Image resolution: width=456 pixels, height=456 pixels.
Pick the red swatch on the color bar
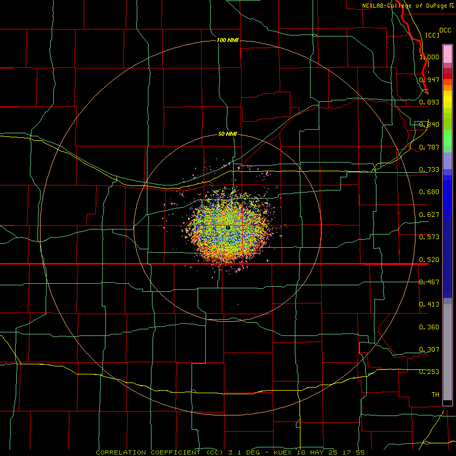click(447, 76)
